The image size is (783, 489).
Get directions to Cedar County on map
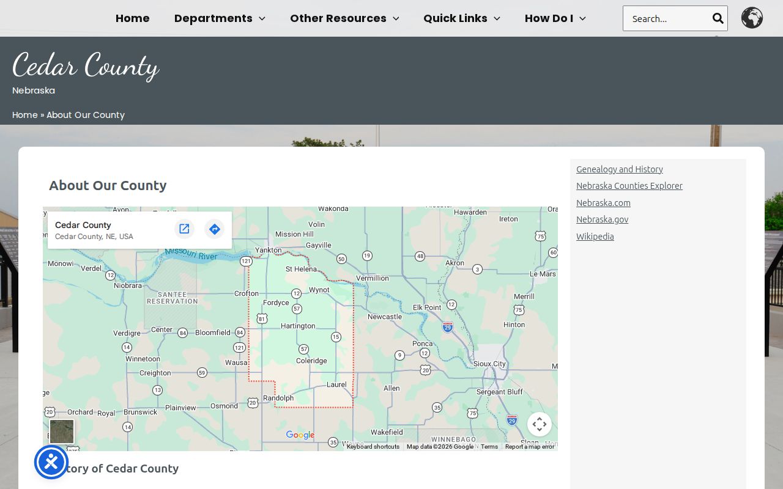pyautogui.click(x=214, y=229)
